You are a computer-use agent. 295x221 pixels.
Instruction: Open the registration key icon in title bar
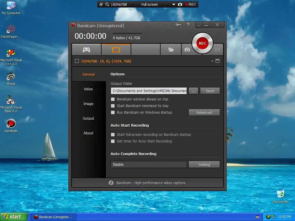coord(178,25)
